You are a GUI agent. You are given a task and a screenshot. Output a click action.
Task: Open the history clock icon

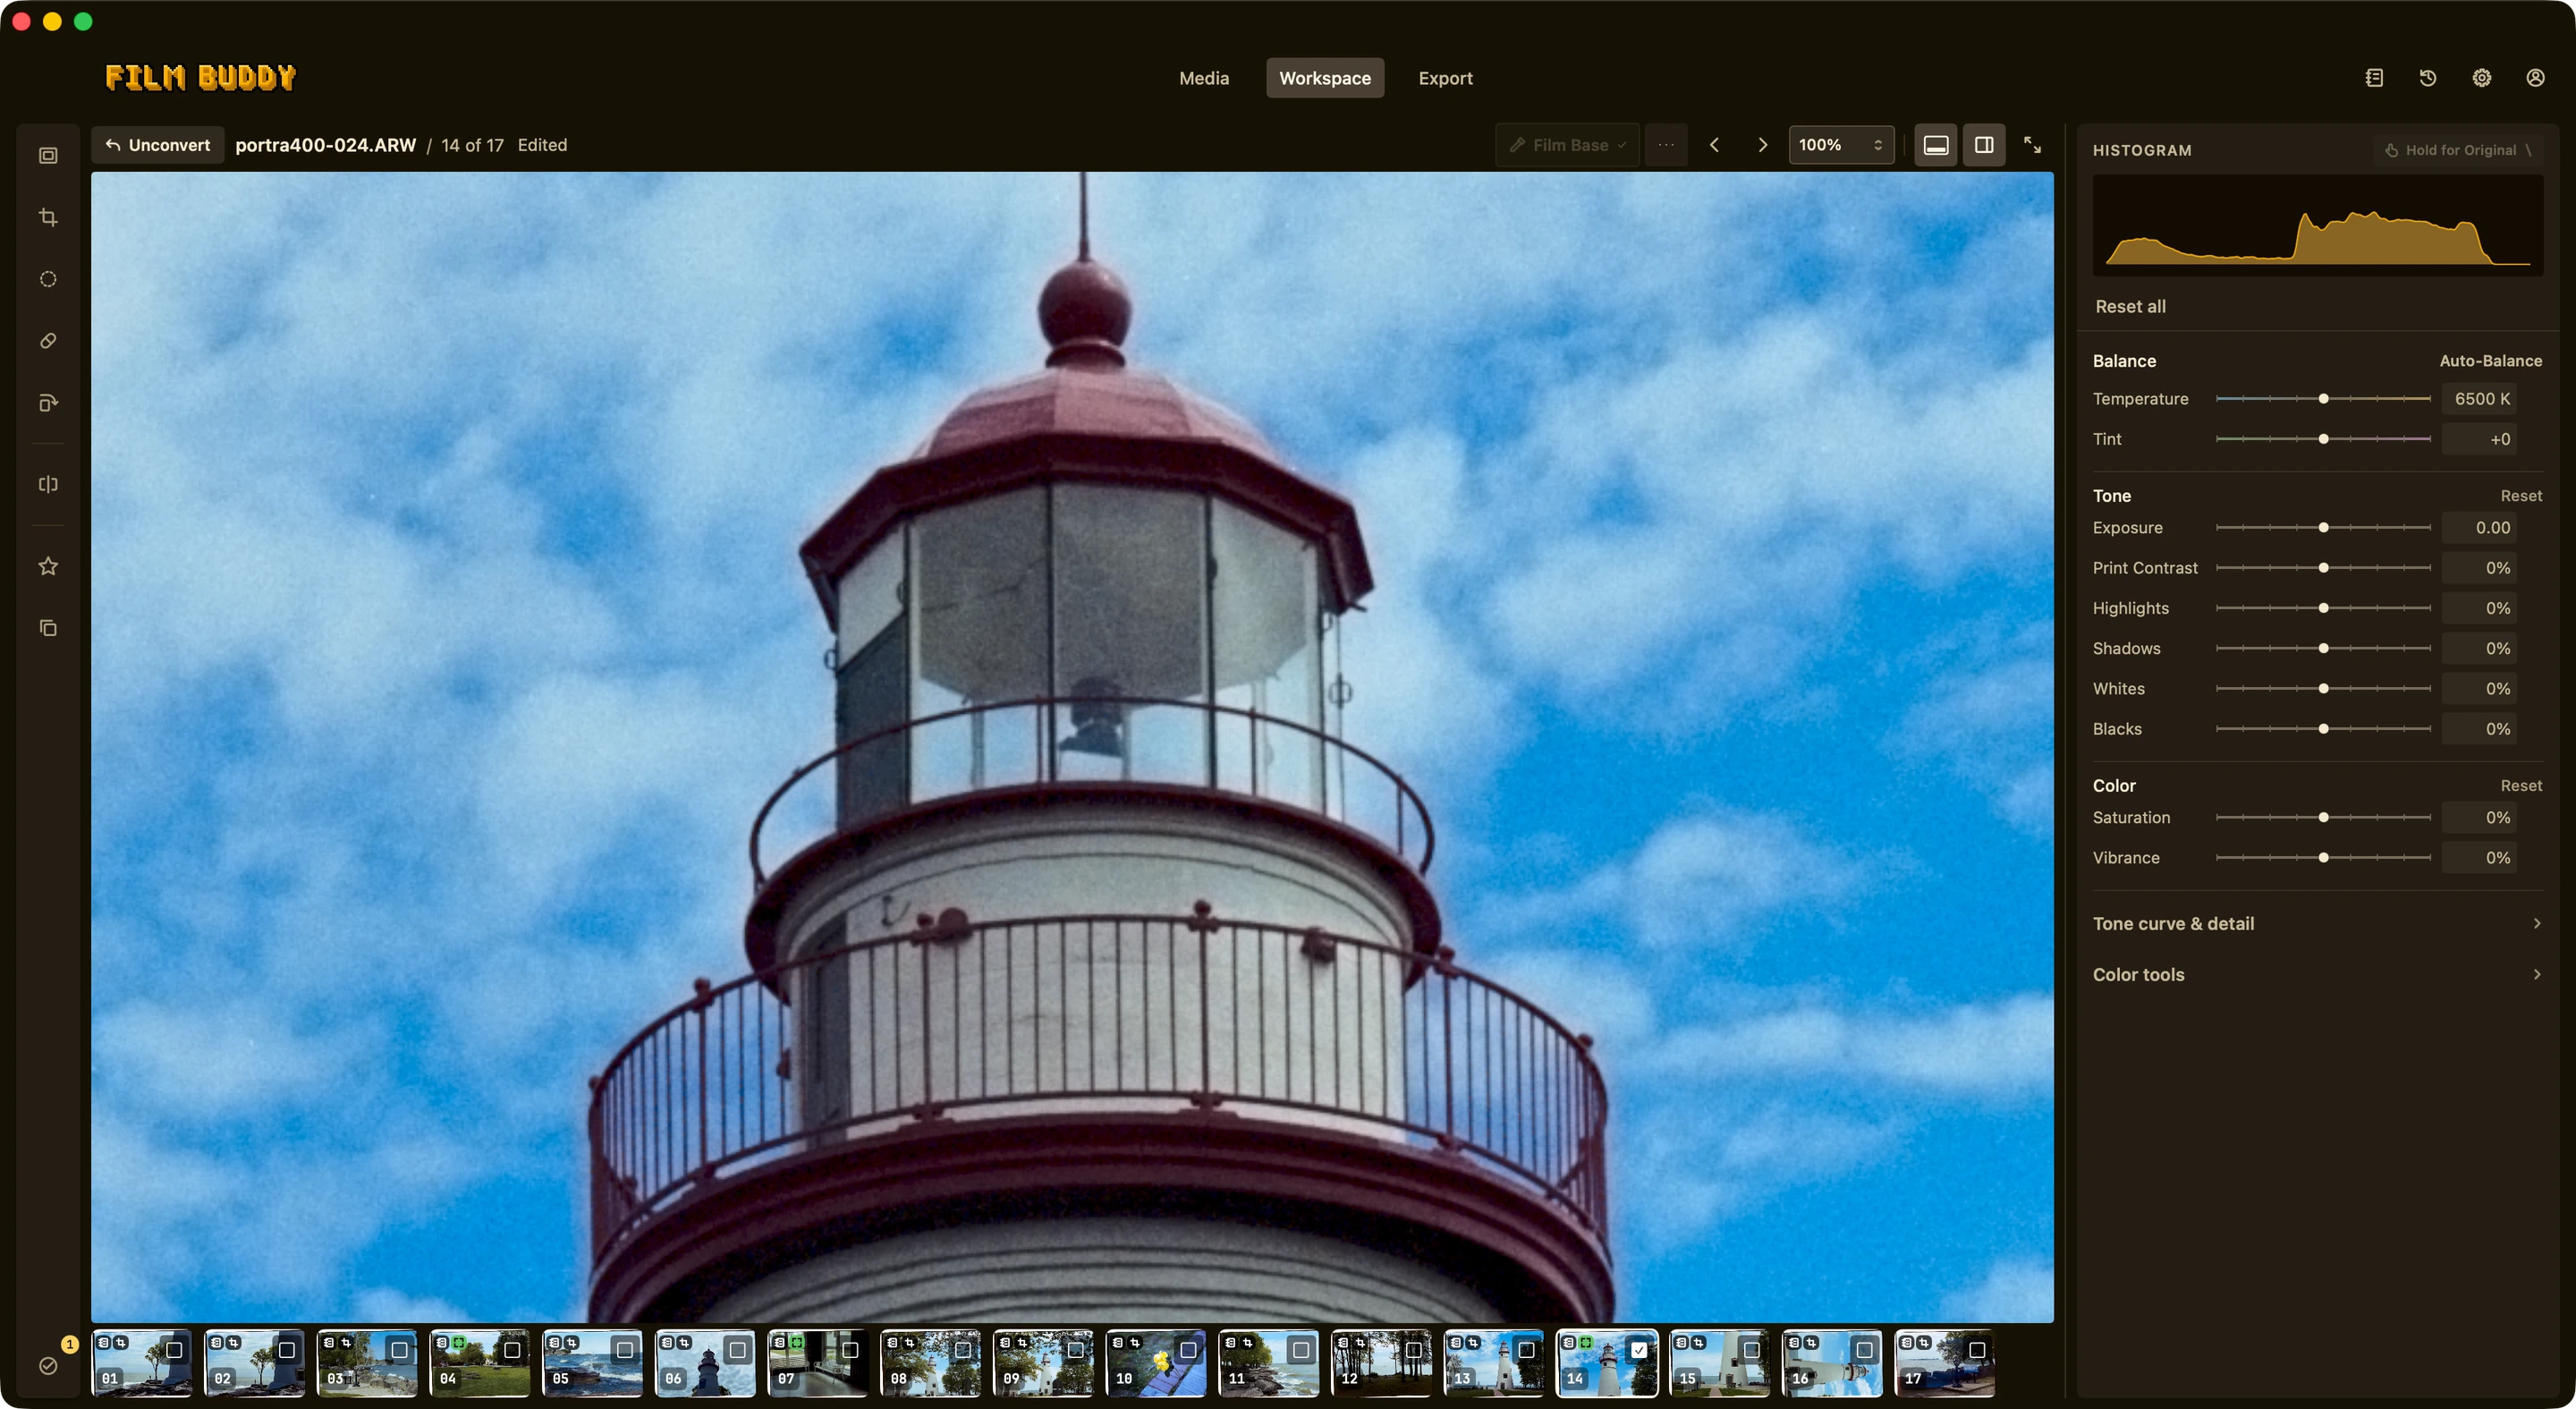(x=2428, y=78)
